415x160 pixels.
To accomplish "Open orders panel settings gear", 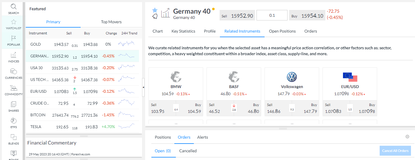I will 407,137.
